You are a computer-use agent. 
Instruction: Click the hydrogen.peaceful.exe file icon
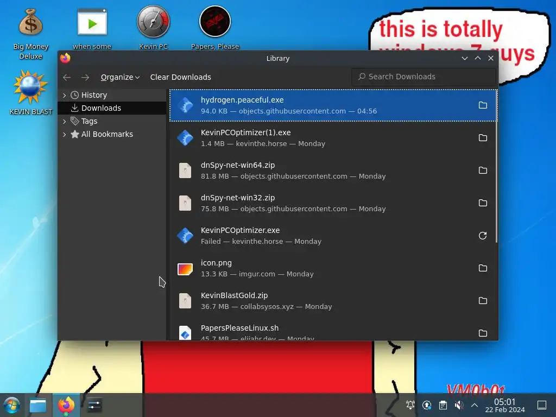185,105
